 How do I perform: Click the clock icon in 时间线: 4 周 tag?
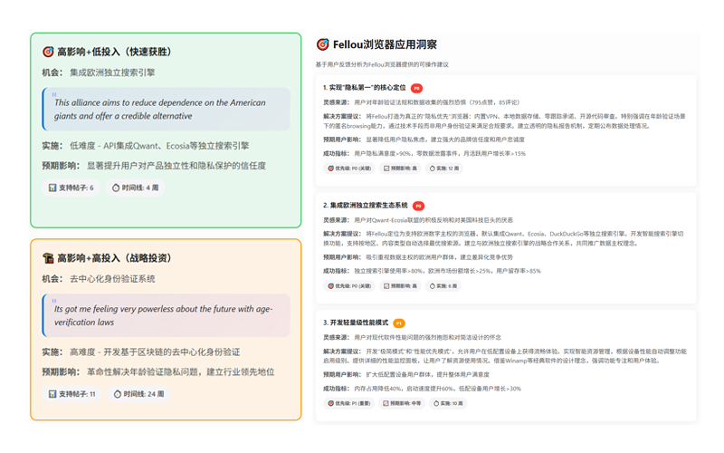(116, 188)
